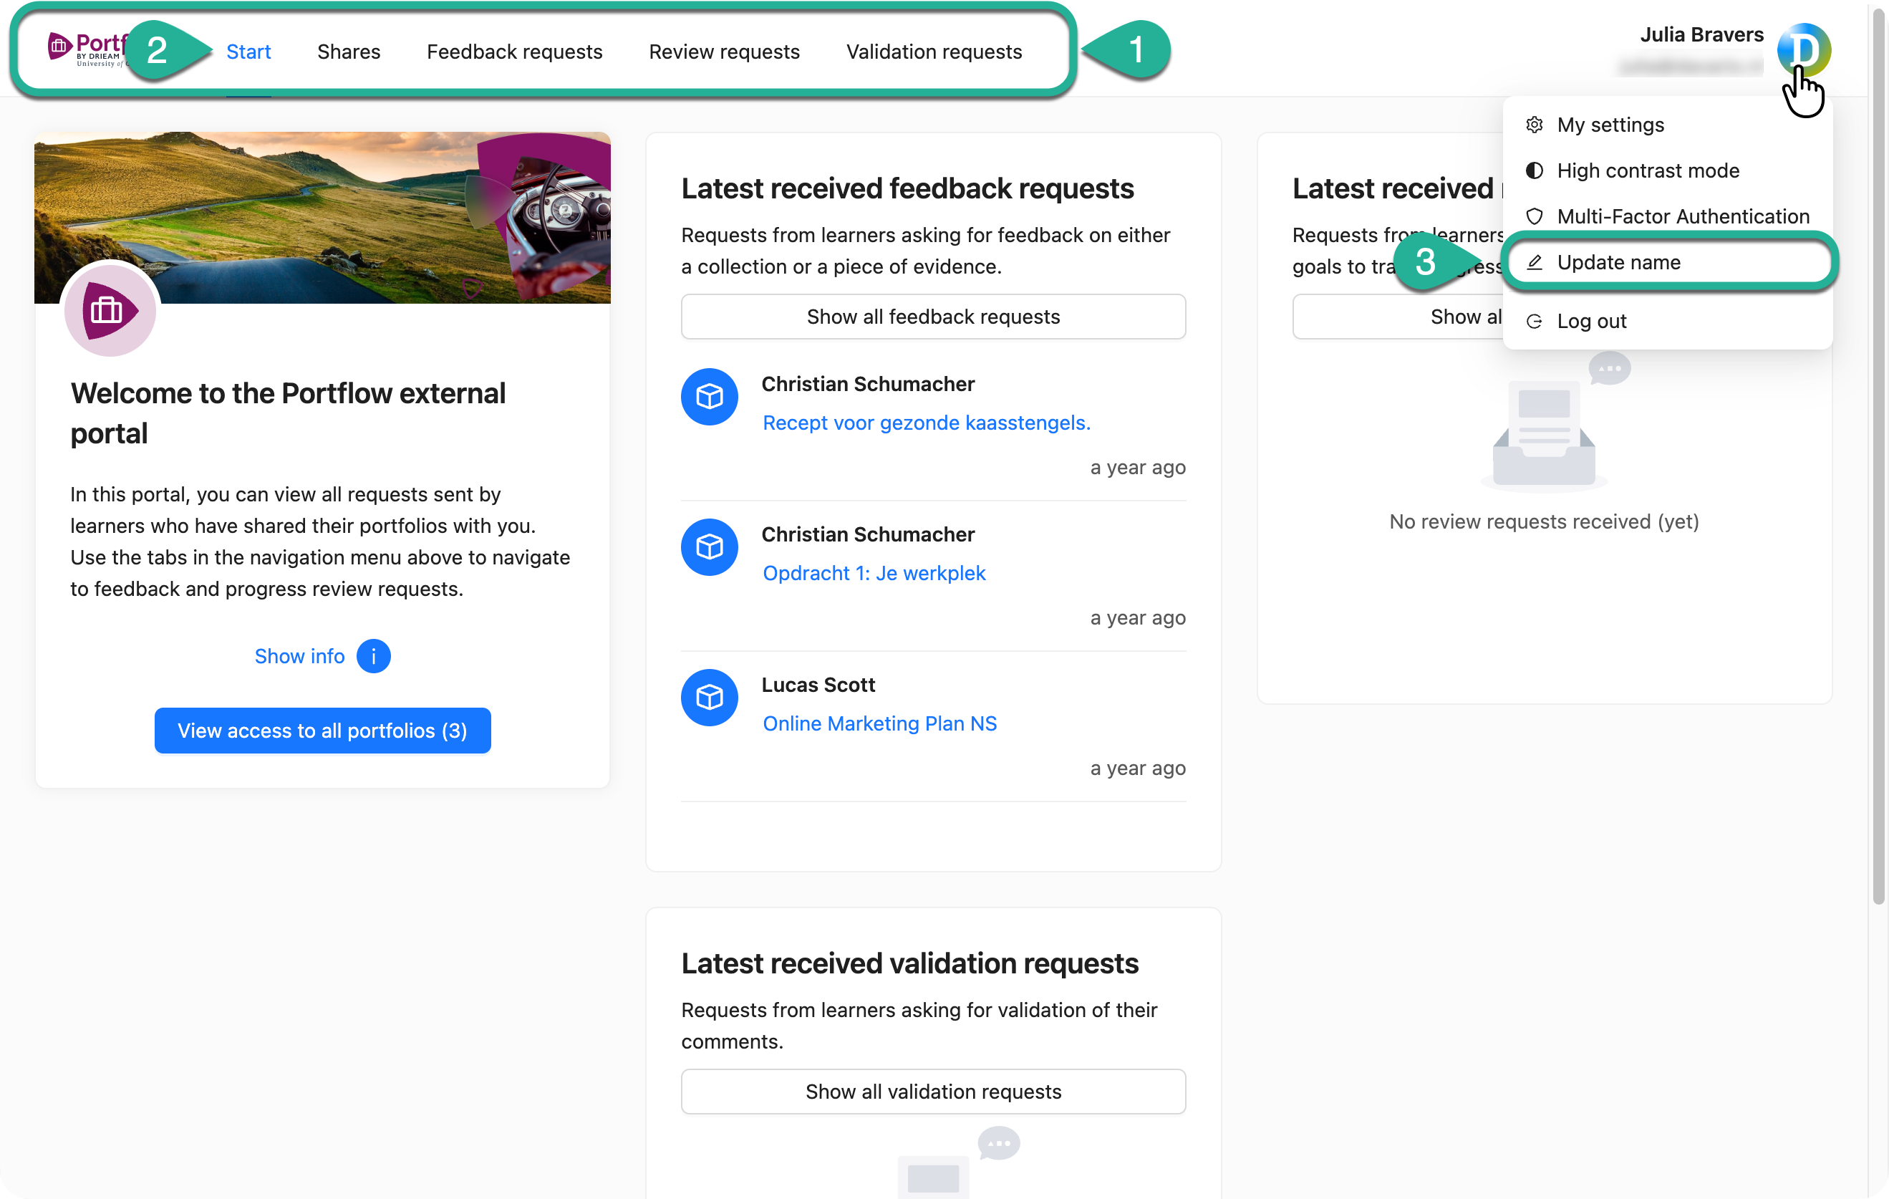Click the partly hidden Show all review requests button
The height and width of the screenshot is (1199, 1889).
(x=1397, y=317)
